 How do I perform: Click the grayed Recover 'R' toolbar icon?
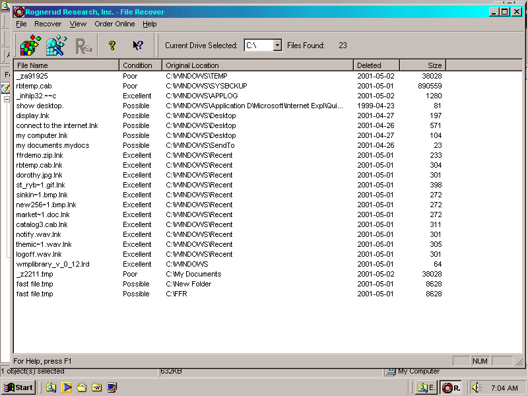84,46
